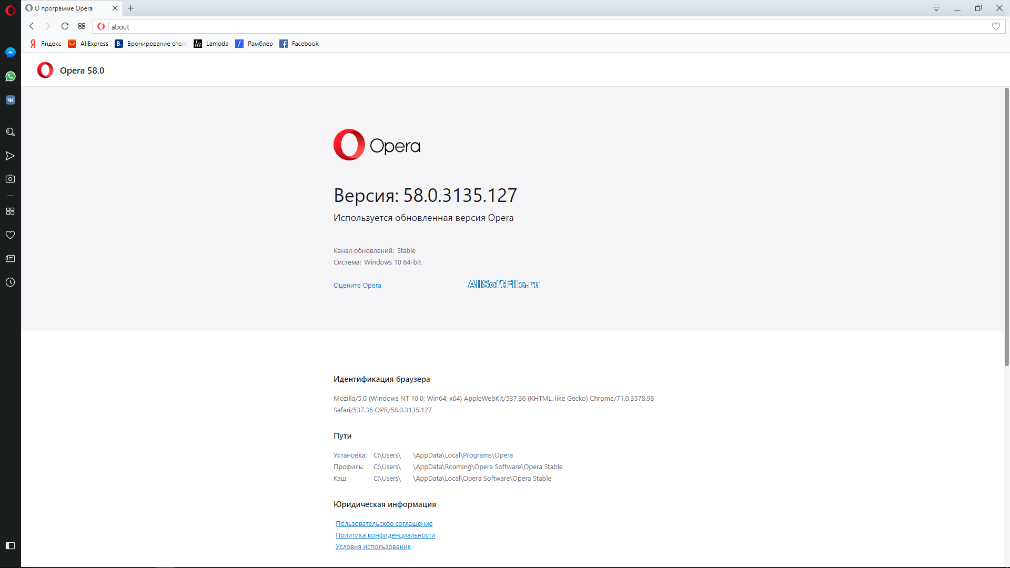
Task: Open History clock icon in sidebar
Action: pyautogui.click(x=10, y=282)
